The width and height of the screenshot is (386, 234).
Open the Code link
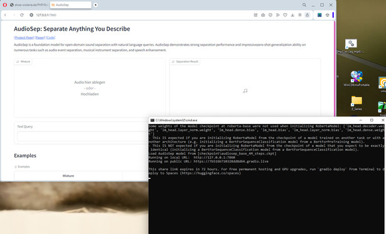50,38
